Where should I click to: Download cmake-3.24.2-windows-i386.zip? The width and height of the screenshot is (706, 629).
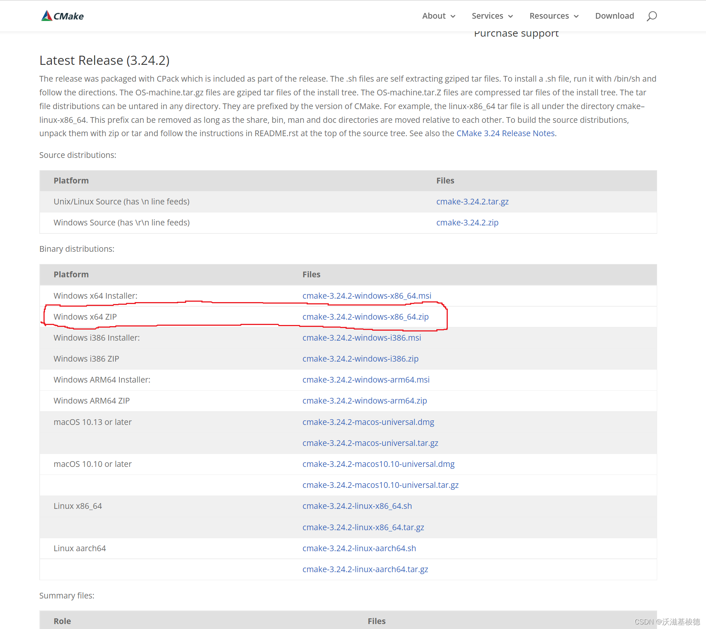pos(360,359)
